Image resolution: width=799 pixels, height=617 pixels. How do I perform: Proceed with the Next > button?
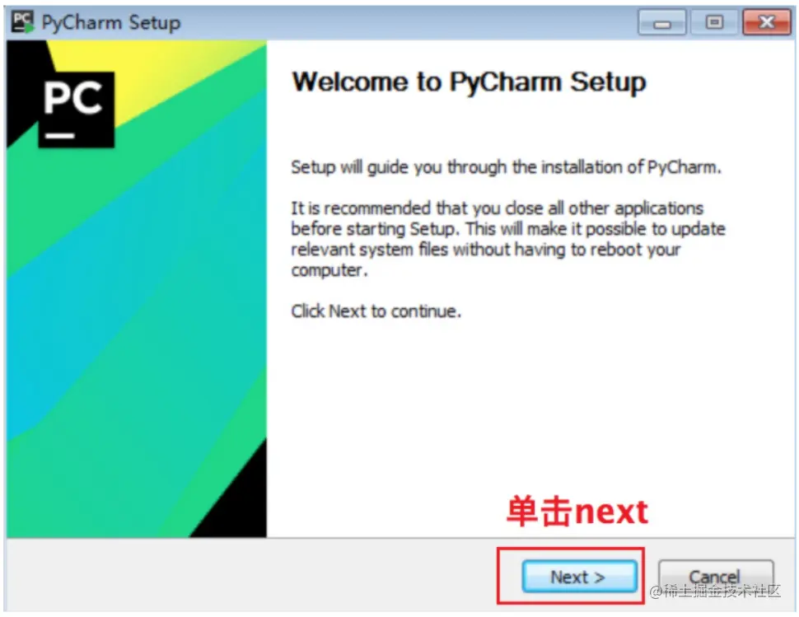[579, 577]
